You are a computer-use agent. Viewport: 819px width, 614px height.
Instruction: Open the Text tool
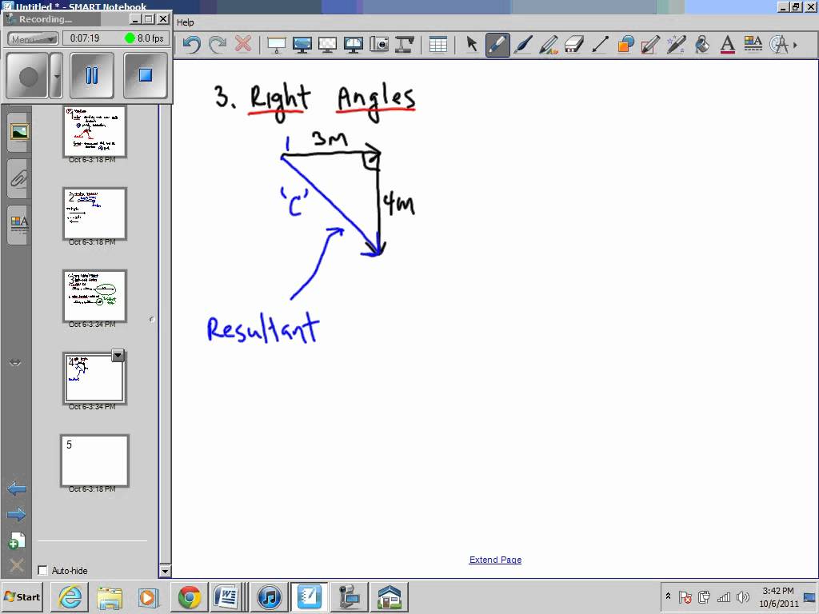pyautogui.click(x=726, y=45)
